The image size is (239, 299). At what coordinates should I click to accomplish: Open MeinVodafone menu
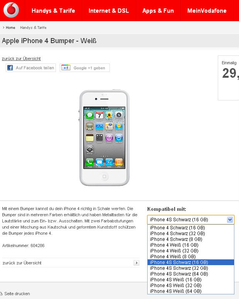tap(207, 11)
